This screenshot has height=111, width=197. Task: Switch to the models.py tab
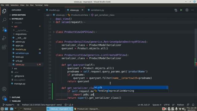click(54, 10)
